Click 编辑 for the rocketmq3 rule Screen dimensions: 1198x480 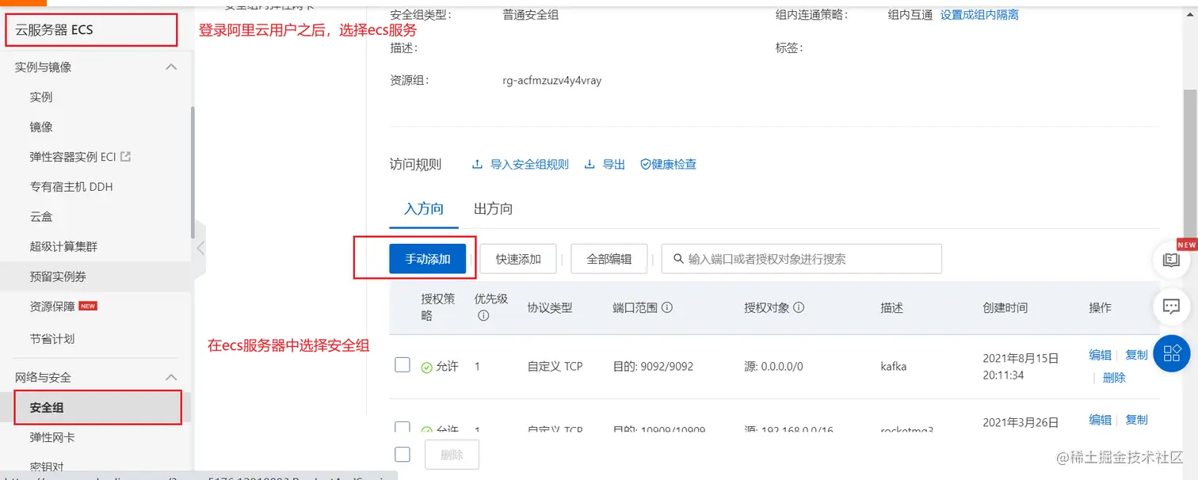(1100, 419)
